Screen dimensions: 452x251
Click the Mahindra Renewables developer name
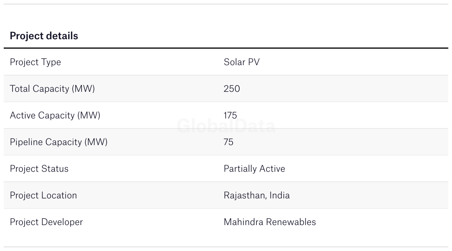(x=270, y=222)
